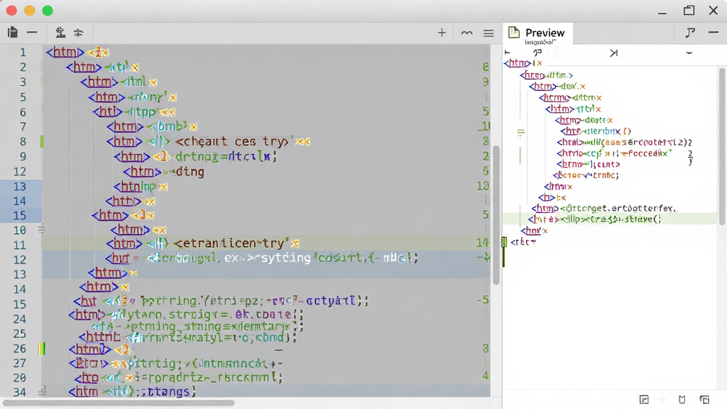The height and width of the screenshot is (409, 727).
Task: Click line number 9 in the gutter
Action: pos(23,157)
